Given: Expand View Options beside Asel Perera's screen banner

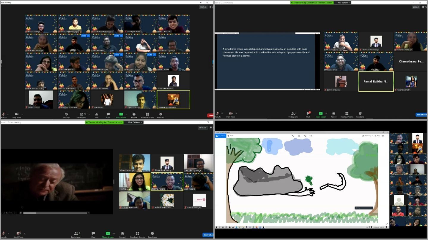Looking at the screenshot, I should [135, 122].
